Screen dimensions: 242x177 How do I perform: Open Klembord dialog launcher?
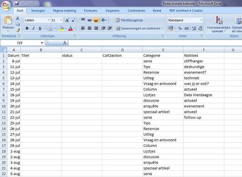(x=19, y=36)
